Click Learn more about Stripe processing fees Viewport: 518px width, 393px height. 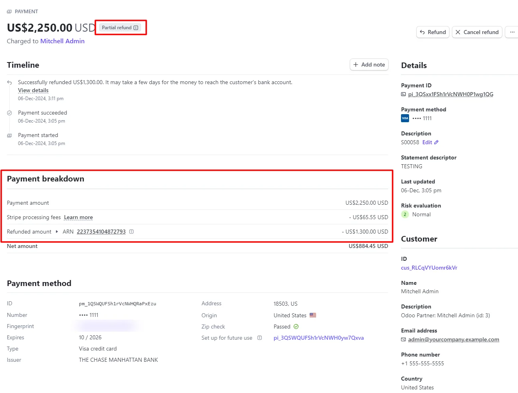click(x=79, y=217)
